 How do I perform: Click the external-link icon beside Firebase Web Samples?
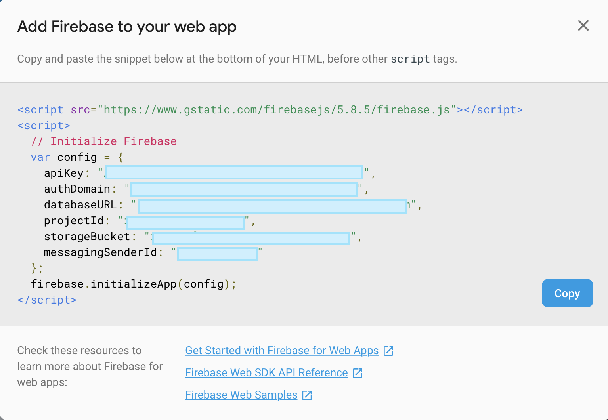coord(306,395)
